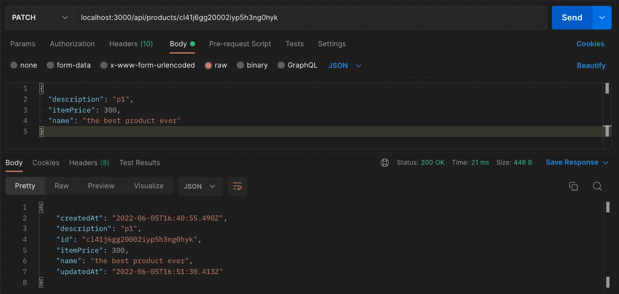Viewport: 619px width, 294px height.
Task: Send the PATCH request
Action: (x=572, y=18)
